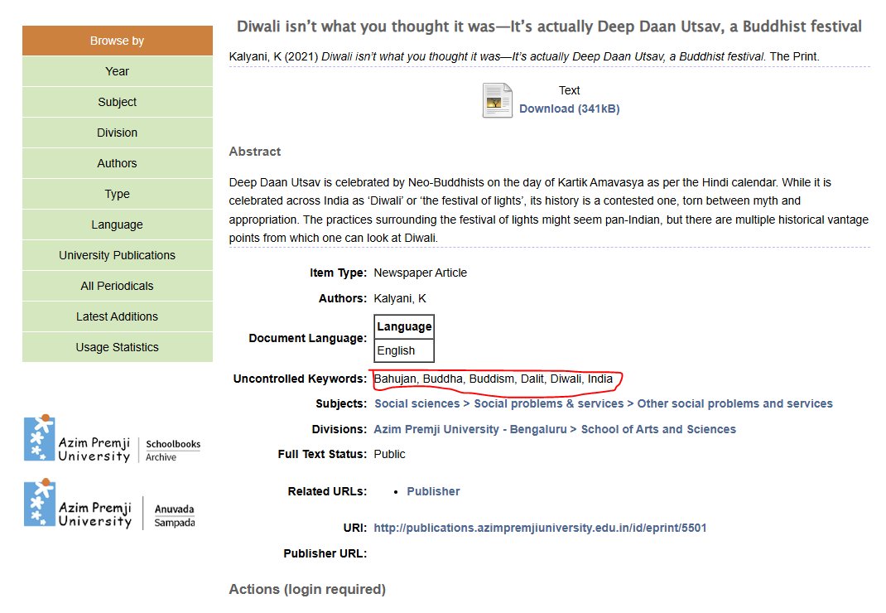Open Usage Statistics page
This screenshot has width=886, height=613.
tap(117, 347)
